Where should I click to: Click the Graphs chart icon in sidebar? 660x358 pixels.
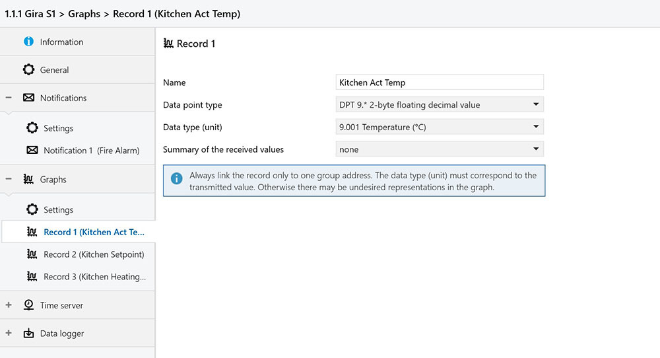coord(28,179)
